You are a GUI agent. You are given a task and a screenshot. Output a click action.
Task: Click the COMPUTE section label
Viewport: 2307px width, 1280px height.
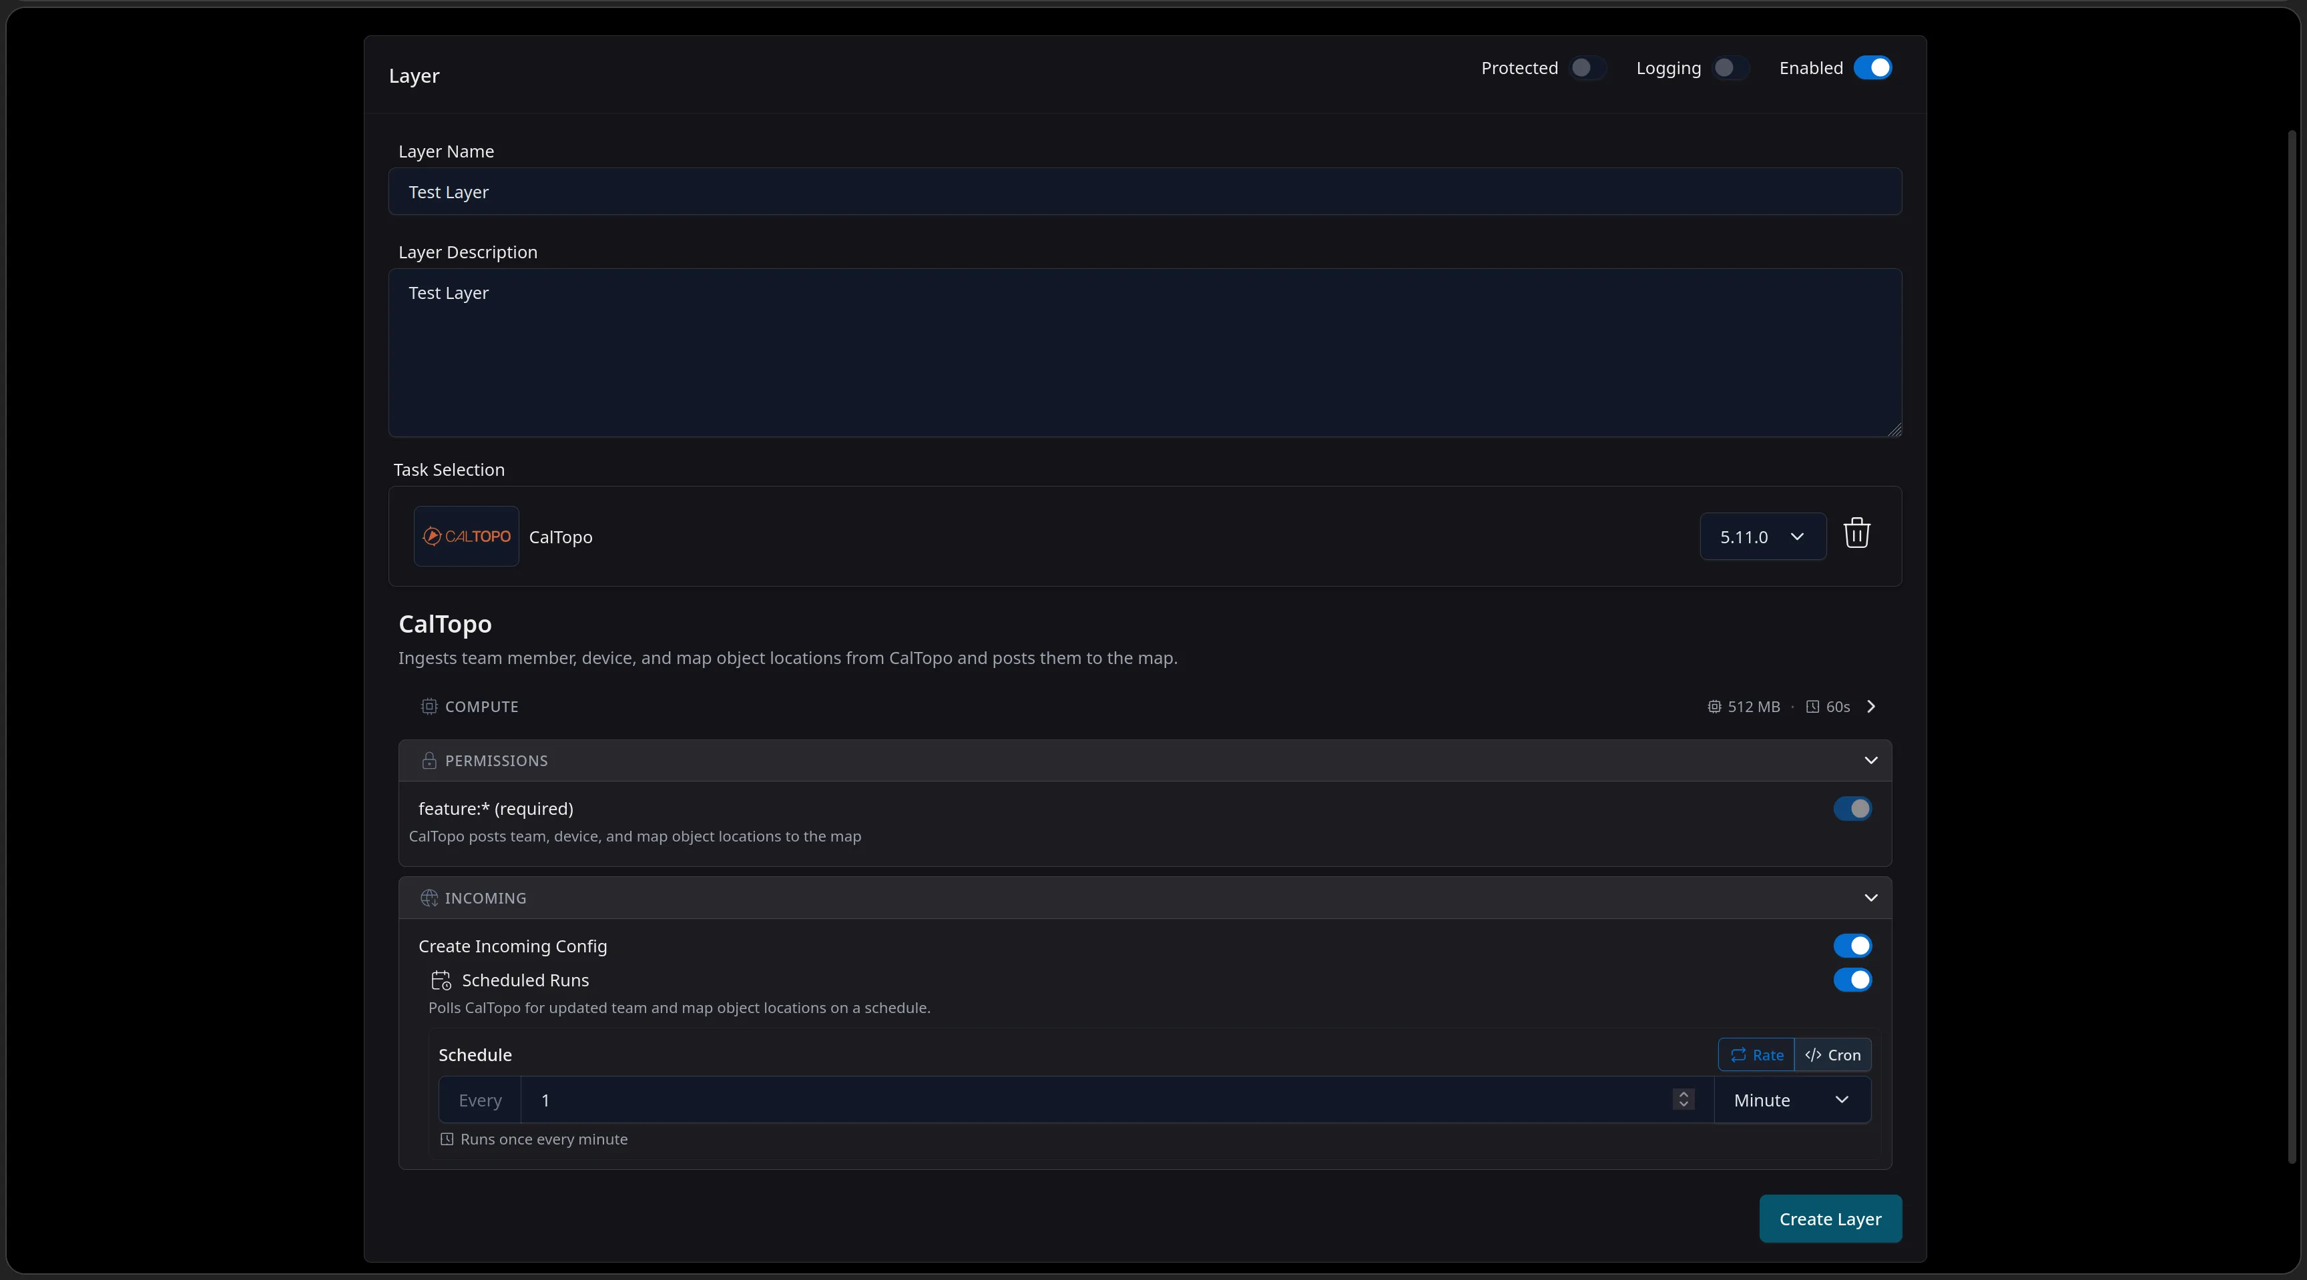[x=482, y=706]
